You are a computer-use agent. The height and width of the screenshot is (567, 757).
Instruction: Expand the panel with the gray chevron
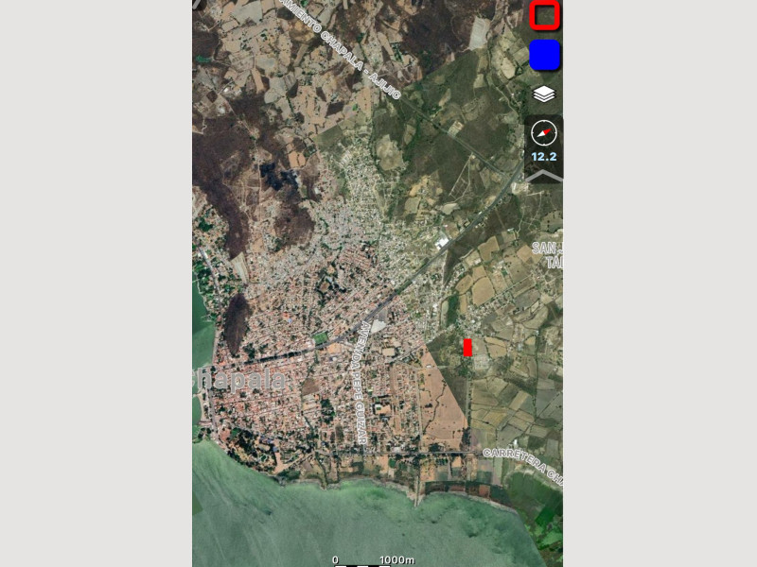[543, 176]
